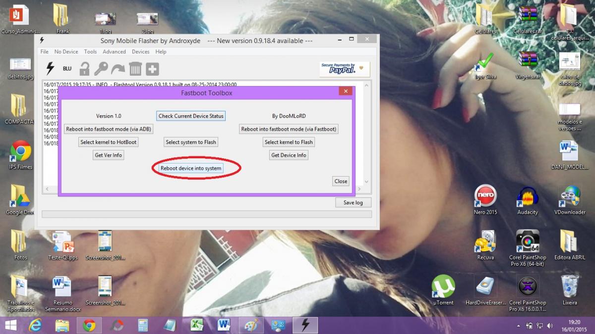Select the HardDriveEraser desktop shortcut
This screenshot has height=334, width=595.
(x=485, y=290)
